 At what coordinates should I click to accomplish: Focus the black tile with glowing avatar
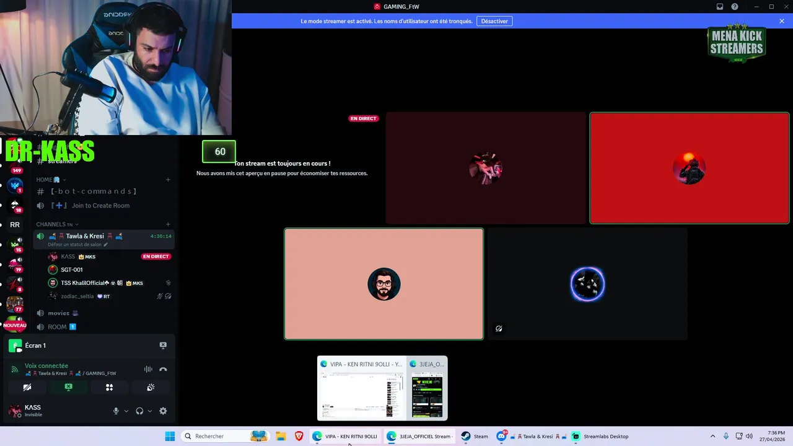pyautogui.click(x=587, y=284)
